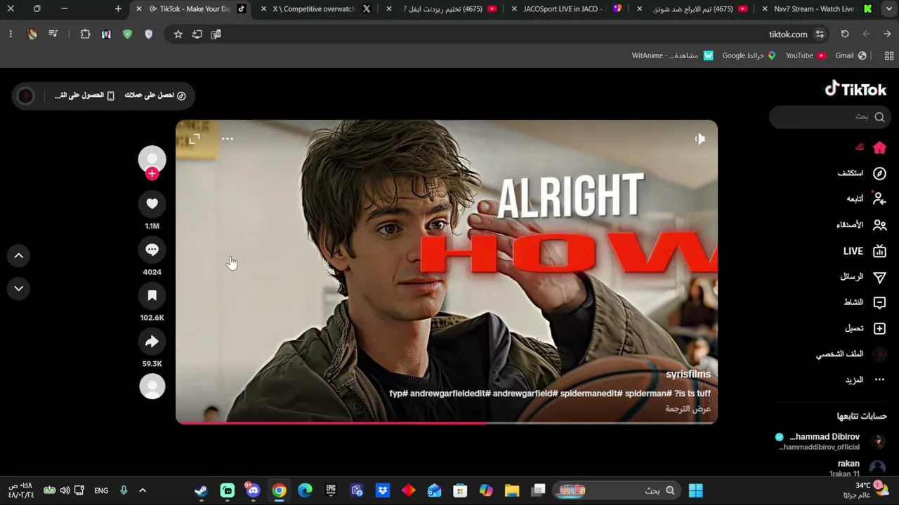The image size is (899, 505).
Task: Click the Get Coins button
Action: (155, 95)
